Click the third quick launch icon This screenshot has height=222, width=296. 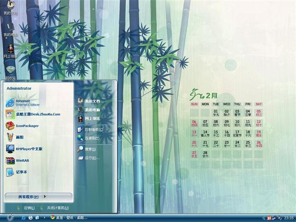37,218
